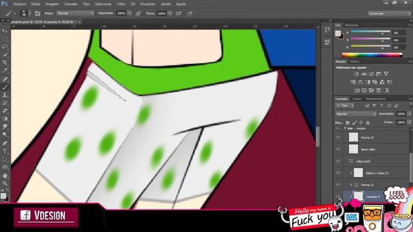Hide the Forma 21 layer
Viewport: 413px width, 232px height.
(x=338, y=185)
